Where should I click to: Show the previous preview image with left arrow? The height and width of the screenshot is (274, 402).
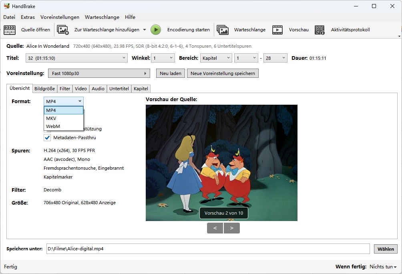pos(215,228)
